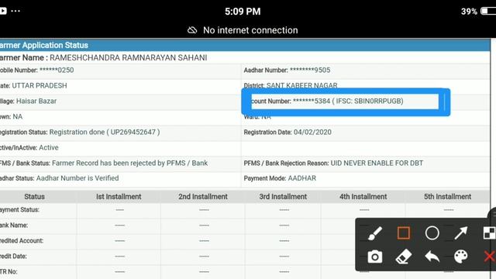
Task: Tap 'Aadhar Number is Verified' status
Action: 77,178
